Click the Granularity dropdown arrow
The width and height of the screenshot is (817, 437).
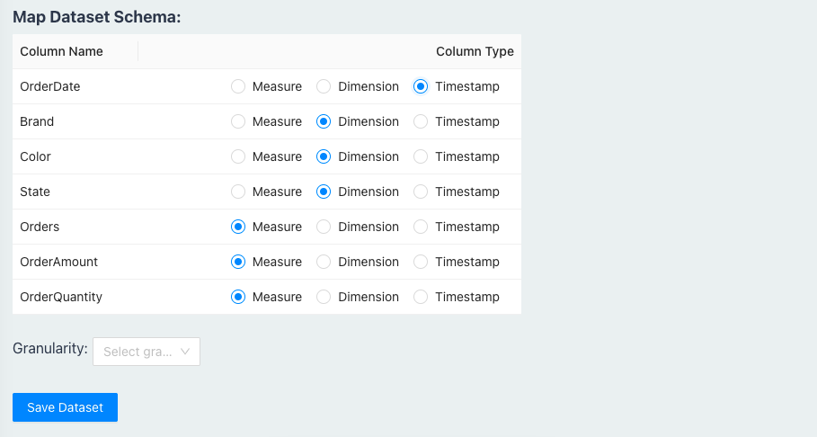pos(185,352)
